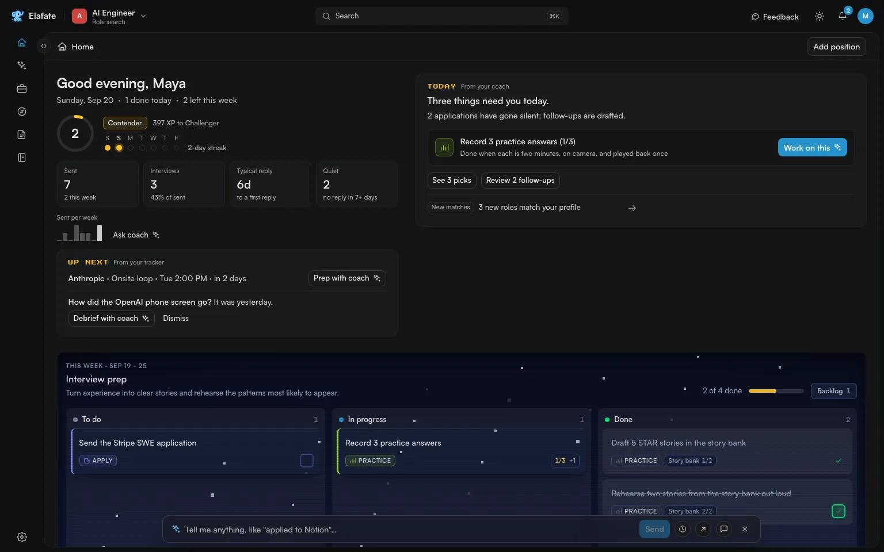Click Ask coach beside the weekly chart
The width and height of the screenshot is (884, 552).
coord(136,235)
